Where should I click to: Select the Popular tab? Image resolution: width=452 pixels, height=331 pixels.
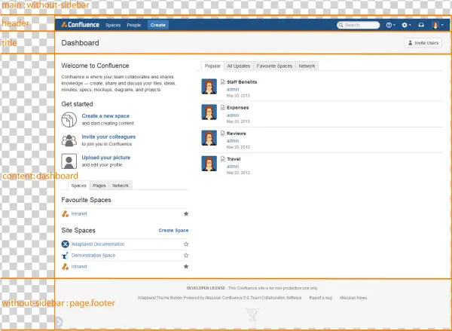(212, 66)
